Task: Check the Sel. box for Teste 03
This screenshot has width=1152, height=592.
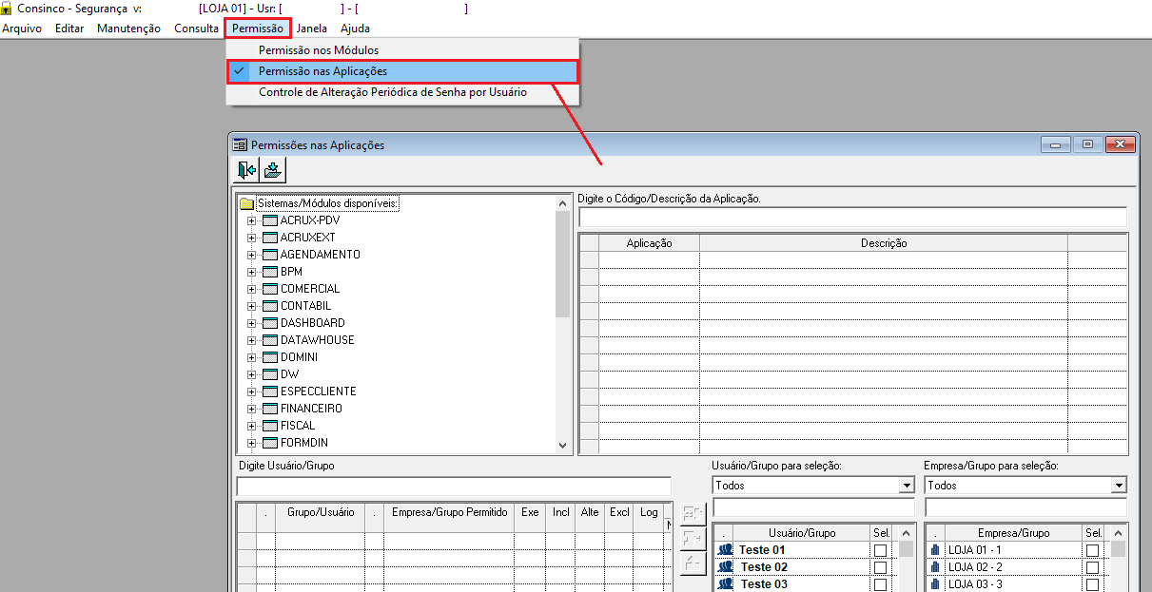Action: (x=880, y=584)
